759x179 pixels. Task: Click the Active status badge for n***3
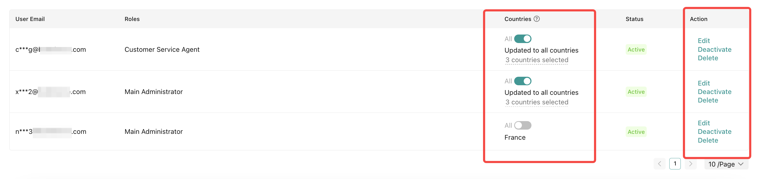tap(636, 132)
